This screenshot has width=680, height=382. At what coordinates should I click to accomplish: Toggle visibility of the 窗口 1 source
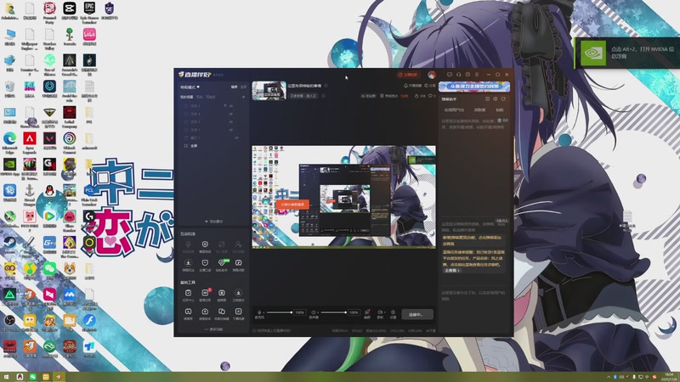click(x=236, y=138)
